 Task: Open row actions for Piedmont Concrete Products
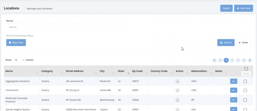(x=233, y=100)
